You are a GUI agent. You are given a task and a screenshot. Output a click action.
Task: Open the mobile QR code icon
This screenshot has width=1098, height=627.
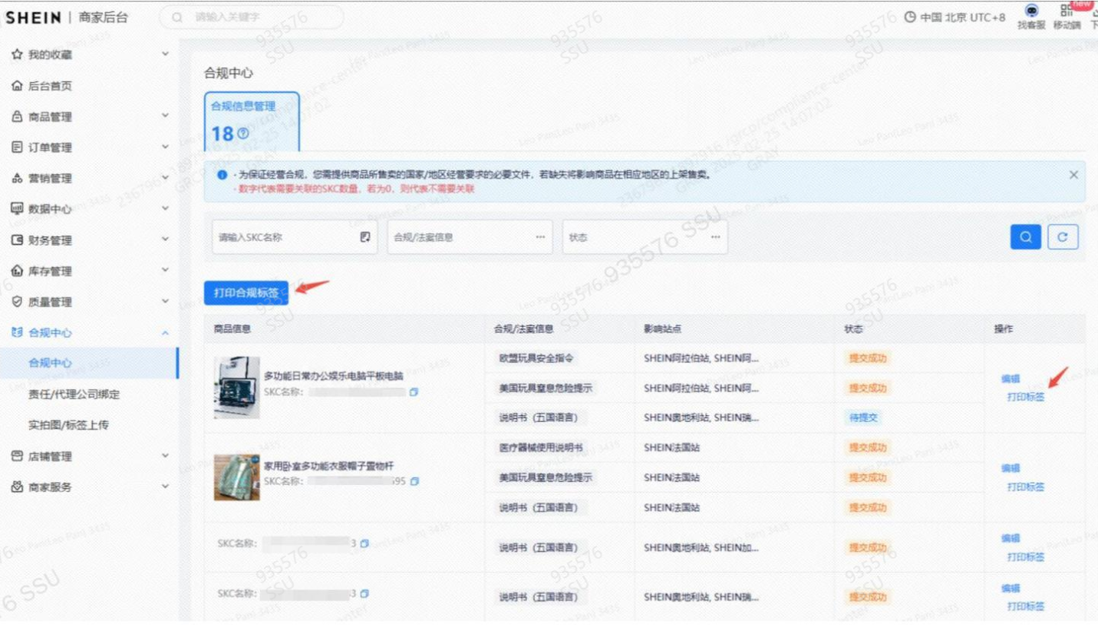pos(1066,11)
